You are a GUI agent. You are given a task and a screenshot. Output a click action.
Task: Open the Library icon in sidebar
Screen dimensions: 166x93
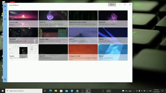(x=5, y=6)
